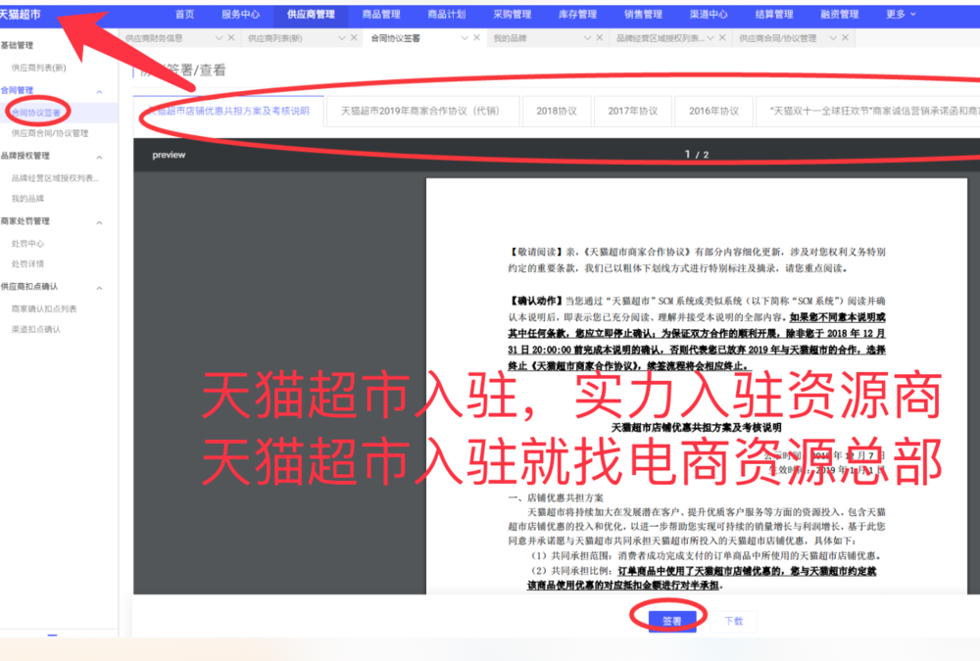Switch to 库存管理 menu

click(577, 15)
